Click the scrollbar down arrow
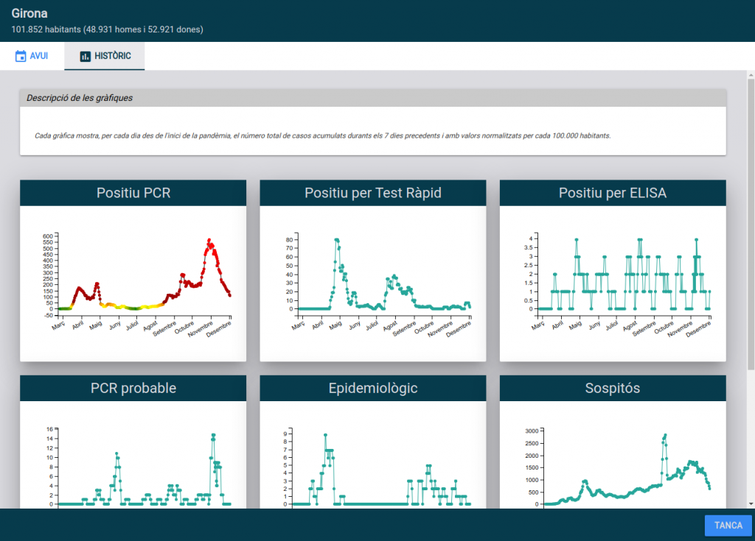Image resolution: width=755 pixels, height=541 pixels. pyautogui.click(x=751, y=504)
